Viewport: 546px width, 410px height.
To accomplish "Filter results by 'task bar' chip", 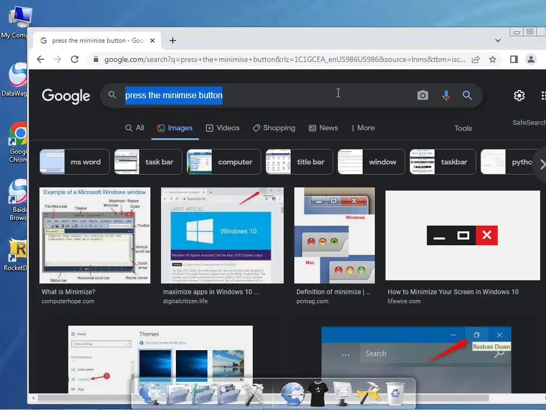I will coord(148,162).
